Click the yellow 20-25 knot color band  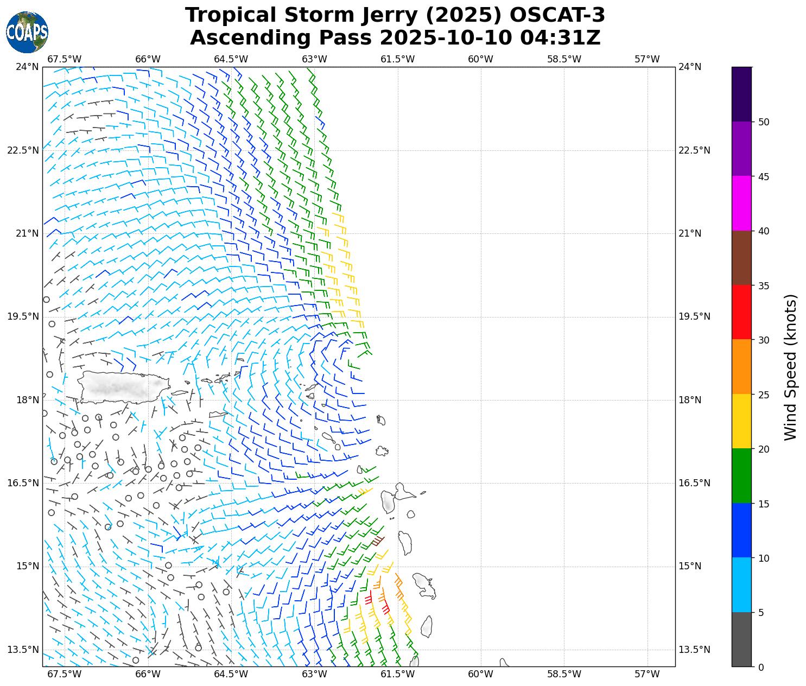pyautogui.click(x=741, y=421)
